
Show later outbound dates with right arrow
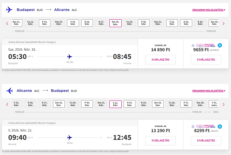223,23
